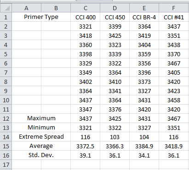Click the Minimum label cell
Image resolution: width=189 pixels, height=170 pixels.
coord(41,128)
